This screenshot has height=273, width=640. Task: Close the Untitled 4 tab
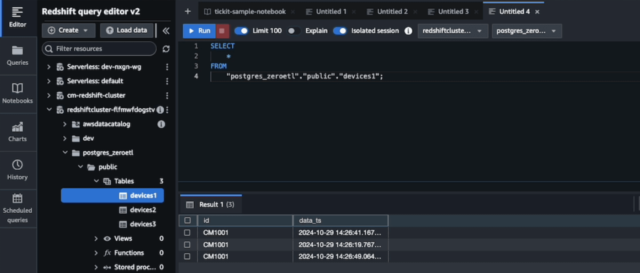tap(537, 12)
